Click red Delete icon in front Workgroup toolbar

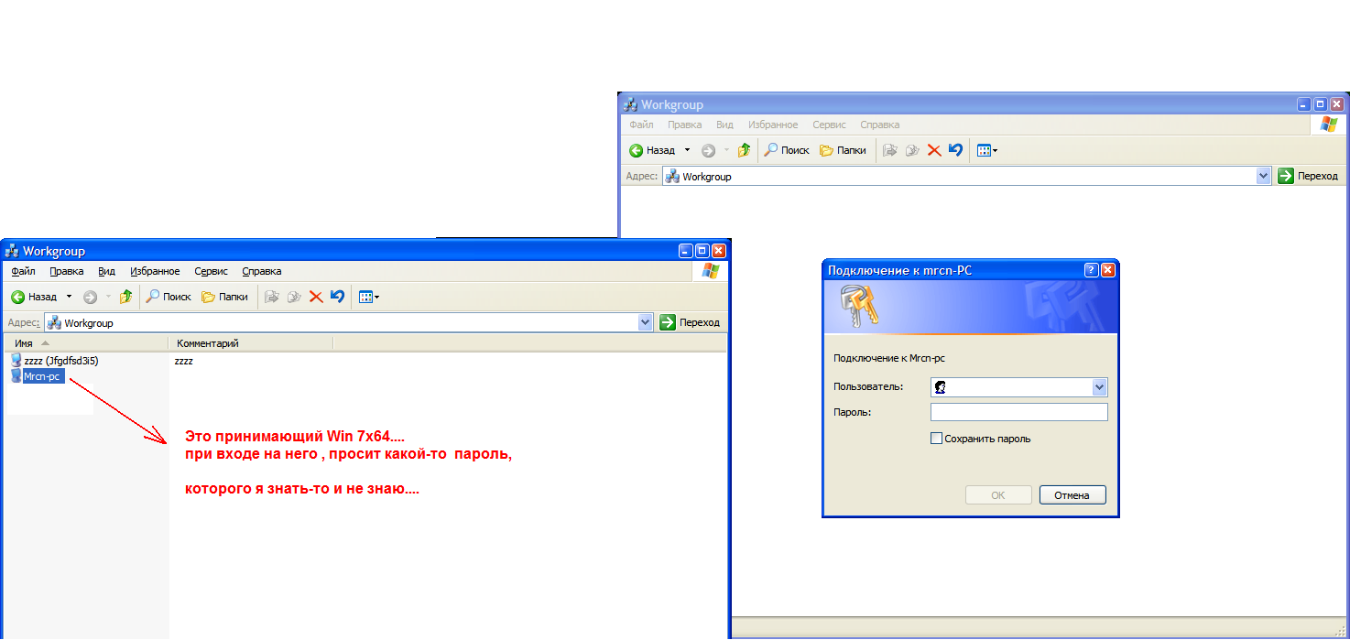coord(316,297)
